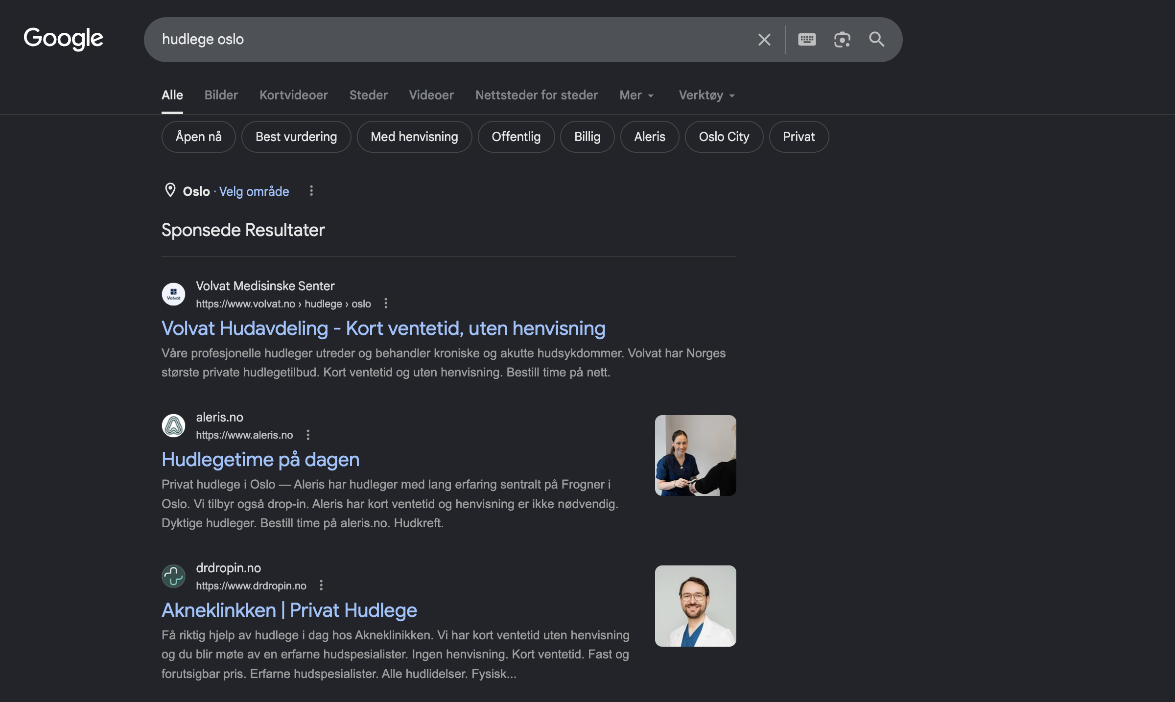Expand the Verktøy dropdown
Screen dimensions: 1175x702
707,95
